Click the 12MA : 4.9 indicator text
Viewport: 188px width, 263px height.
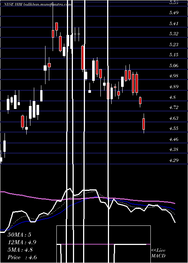pyautogui.click(x=22, y=242)
